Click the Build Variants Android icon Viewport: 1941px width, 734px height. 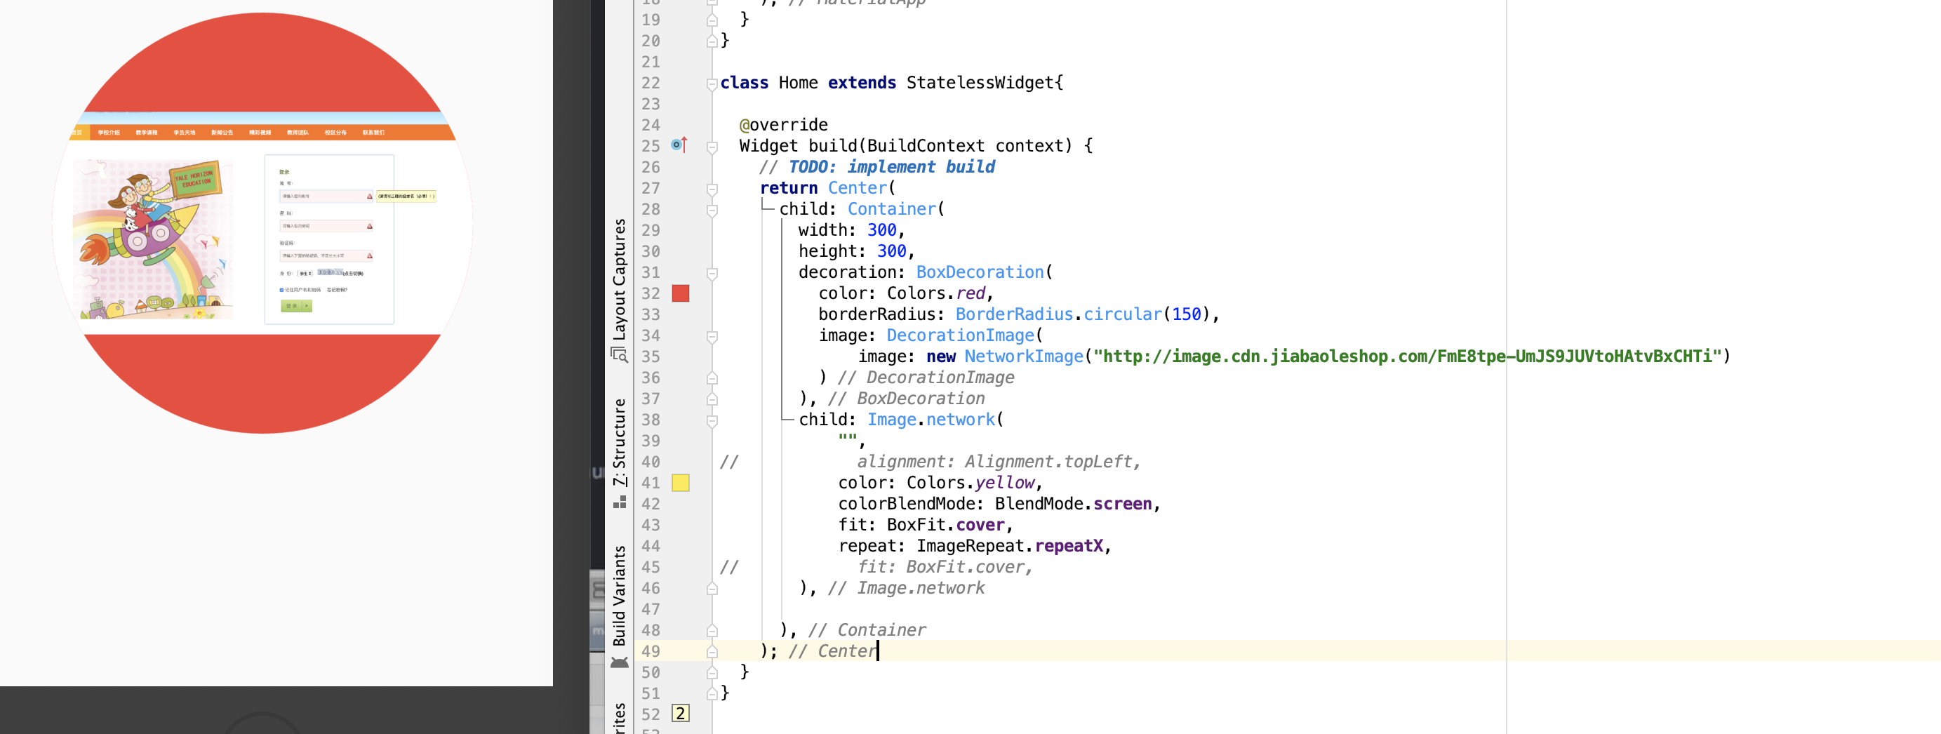point(620,662)
